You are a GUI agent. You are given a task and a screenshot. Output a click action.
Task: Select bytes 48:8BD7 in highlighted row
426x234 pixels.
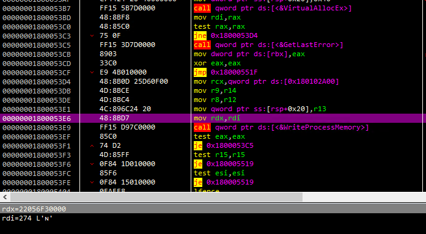[x=114, y=118]
